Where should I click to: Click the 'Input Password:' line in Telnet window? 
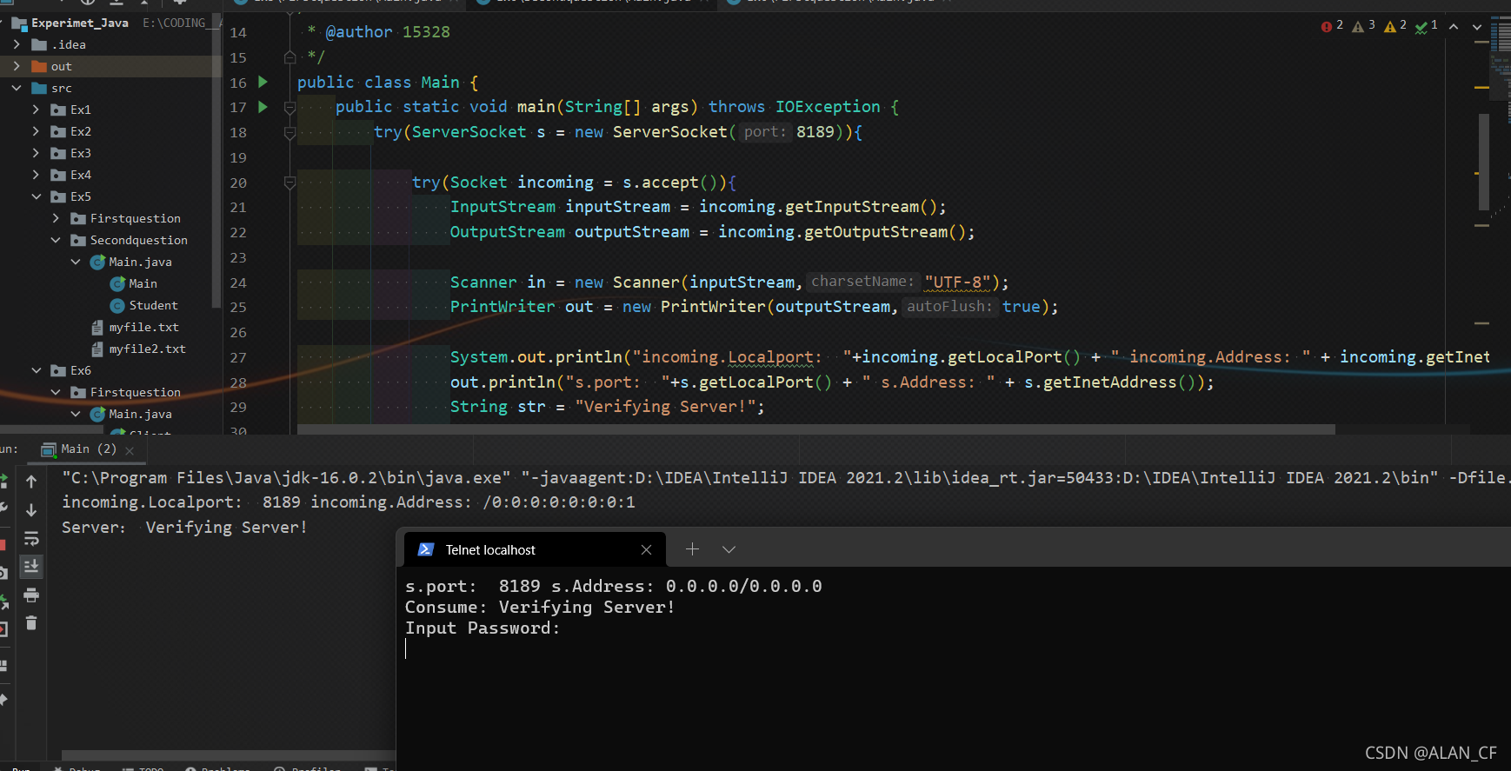[x=483, y=628]
